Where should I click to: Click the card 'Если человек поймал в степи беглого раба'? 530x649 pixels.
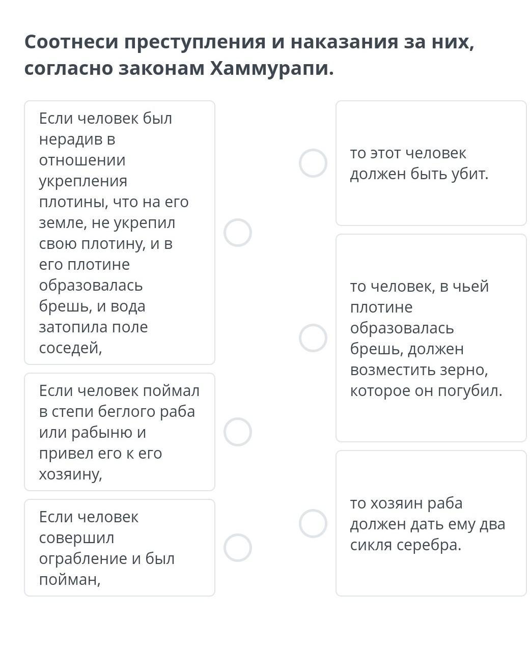[x=120, y=432]
